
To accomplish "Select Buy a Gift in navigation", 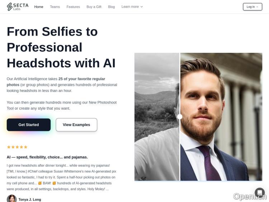I will point(94,7).
